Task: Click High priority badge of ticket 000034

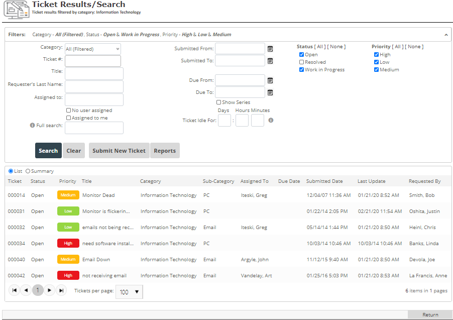Action: click(68, 244)
